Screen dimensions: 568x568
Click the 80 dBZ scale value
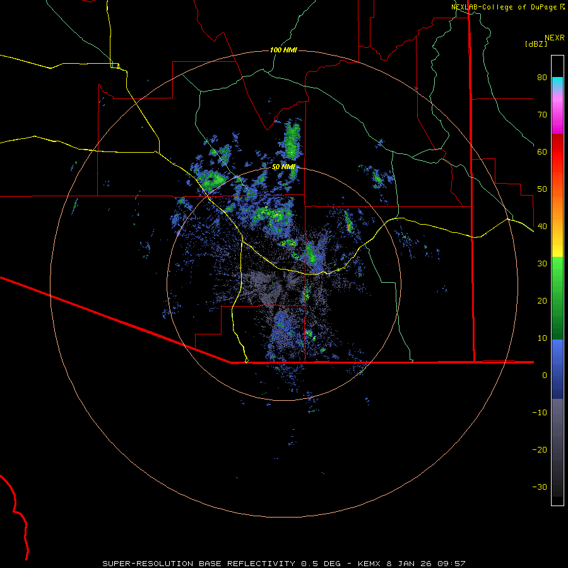tap(542, 78)
